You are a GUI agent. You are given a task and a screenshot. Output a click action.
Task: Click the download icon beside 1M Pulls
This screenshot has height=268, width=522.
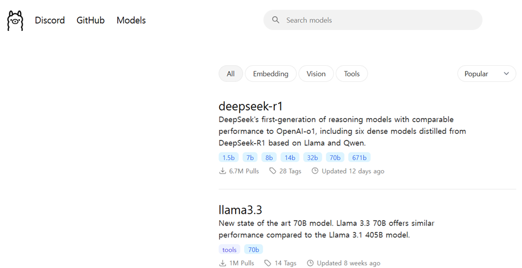tap(222, 263)
